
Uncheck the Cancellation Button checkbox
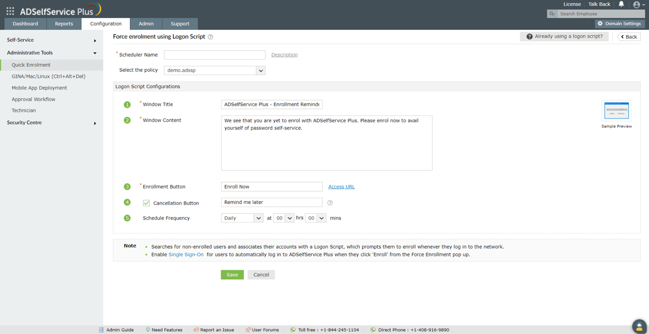pos(146,203)
